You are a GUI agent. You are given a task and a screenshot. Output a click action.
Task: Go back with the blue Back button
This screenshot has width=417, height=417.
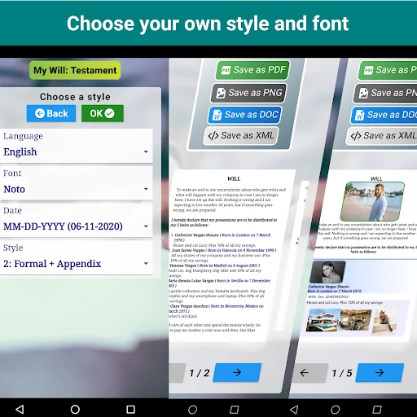51,113
